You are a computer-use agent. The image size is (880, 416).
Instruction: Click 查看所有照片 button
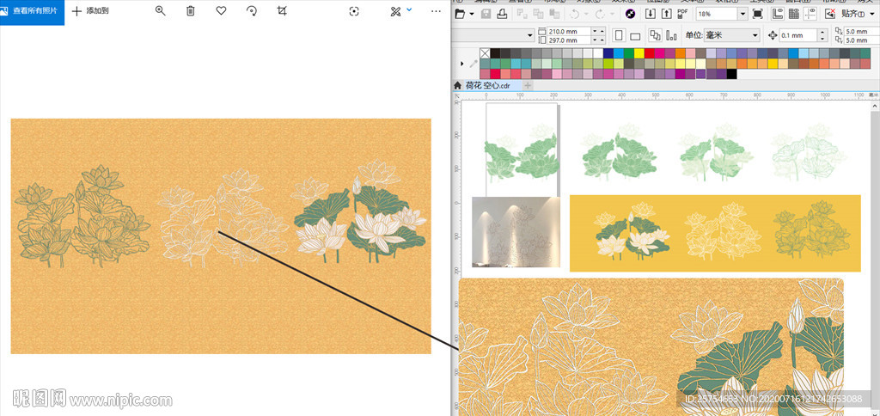[x=32, y=12]
